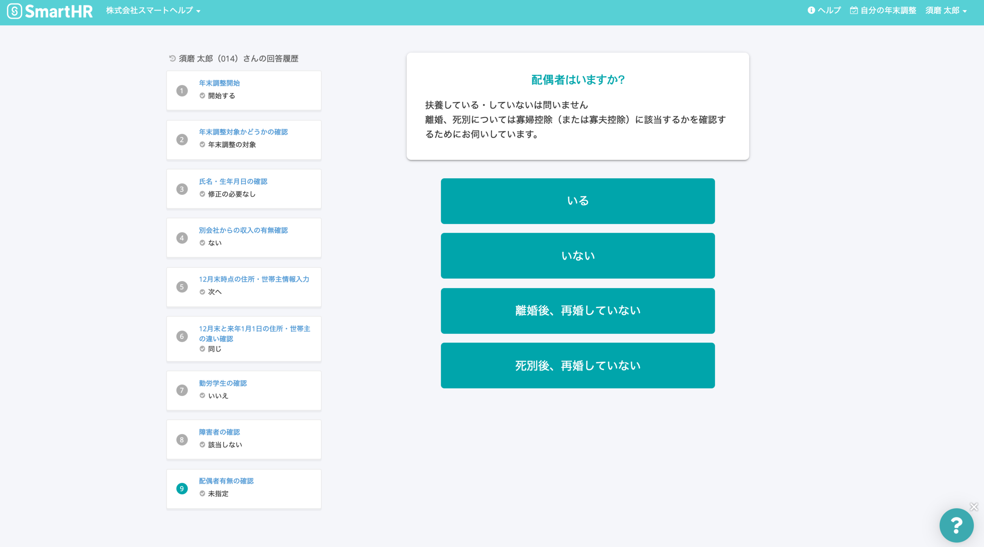
Task: Open 自分の年末調整 in the header
Action: click(x=888, y=11)
